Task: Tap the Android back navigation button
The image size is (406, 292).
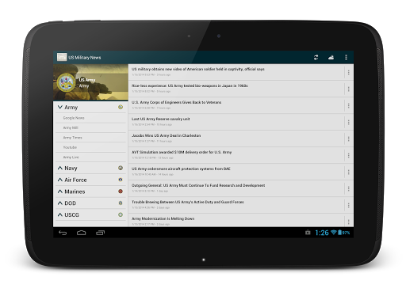Action: click(63, 233)
